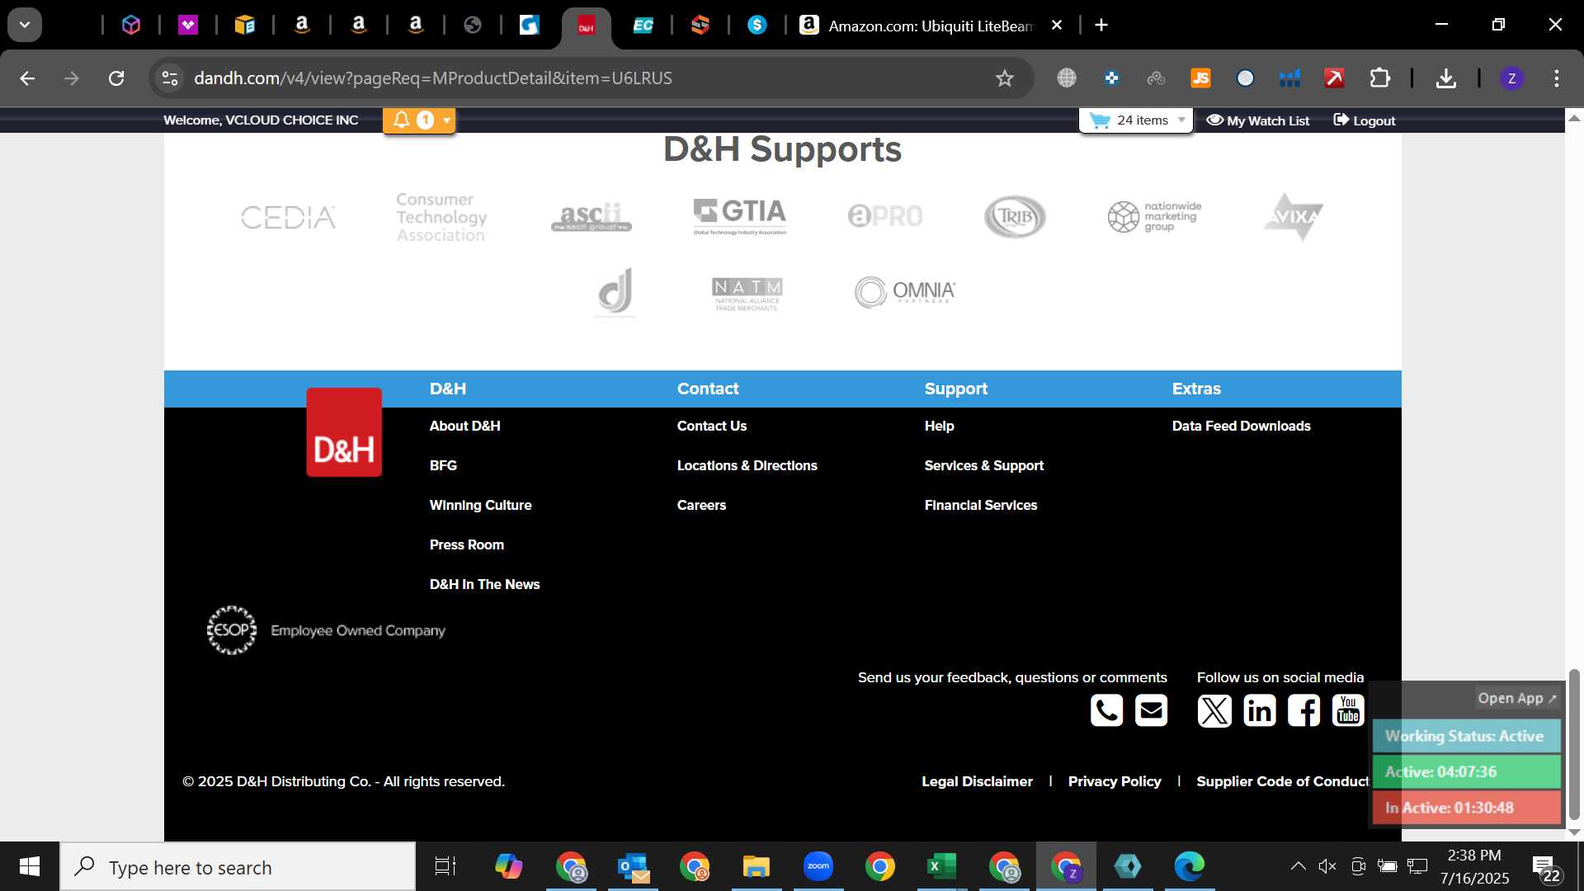The image size is (1584, 891).
Task: Open Zoom from the taskbar
Action: pos(818,866)
